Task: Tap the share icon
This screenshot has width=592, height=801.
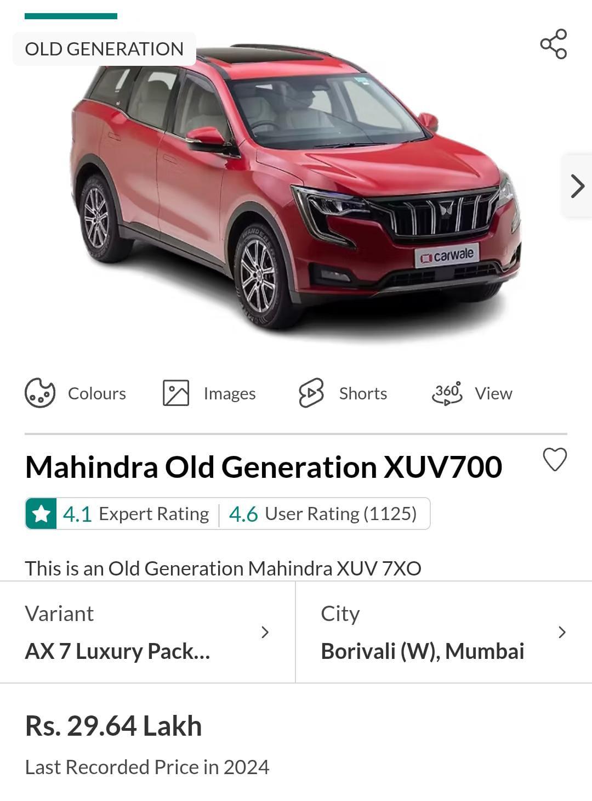Action: 554,44
